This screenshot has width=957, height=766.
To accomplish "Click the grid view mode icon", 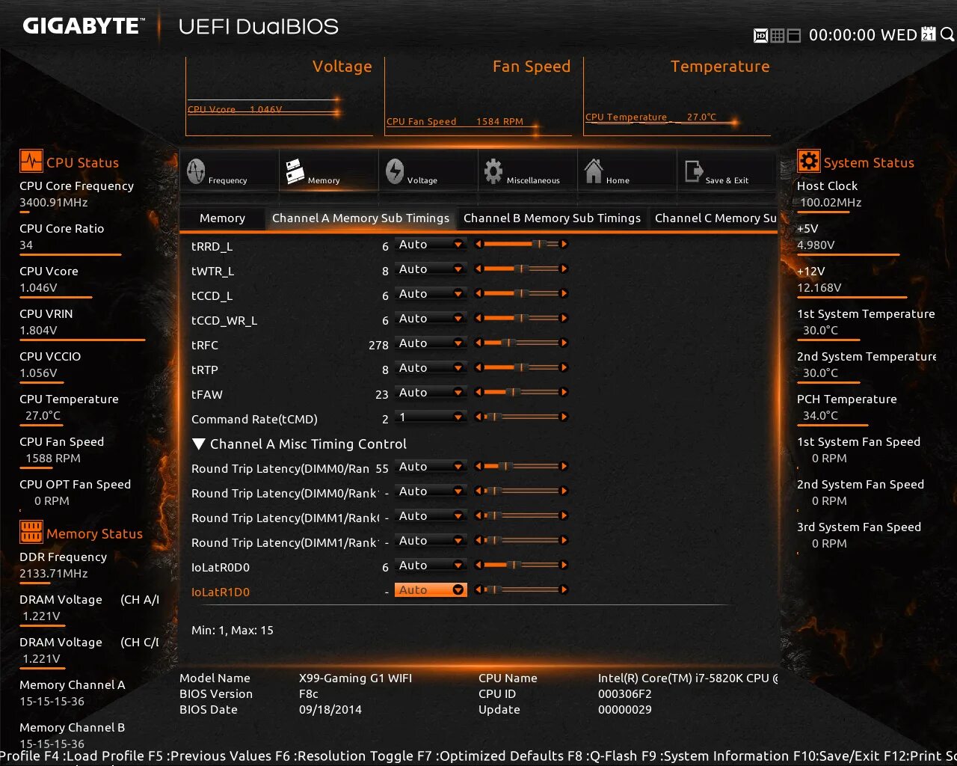I will click(x=778, y=35).
